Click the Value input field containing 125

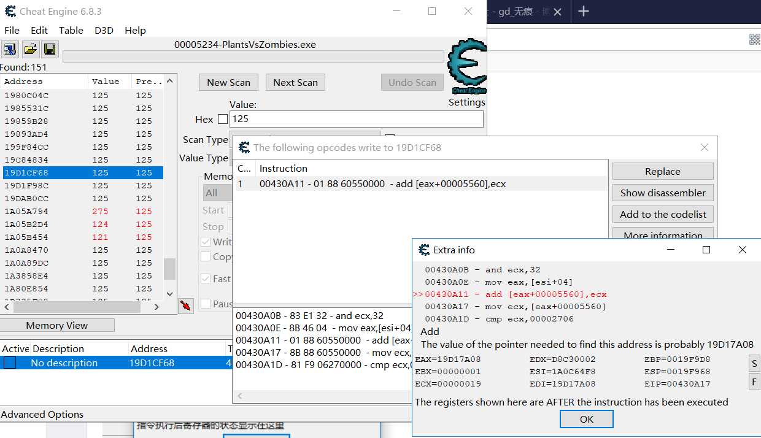click(x=356, y=119)
